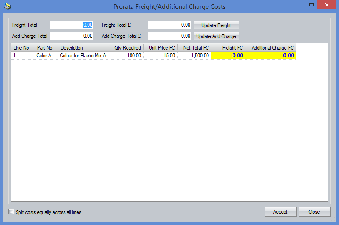Click the Net Total FC column header
This screenshot has width=339, height=225.
coord(195,48)
